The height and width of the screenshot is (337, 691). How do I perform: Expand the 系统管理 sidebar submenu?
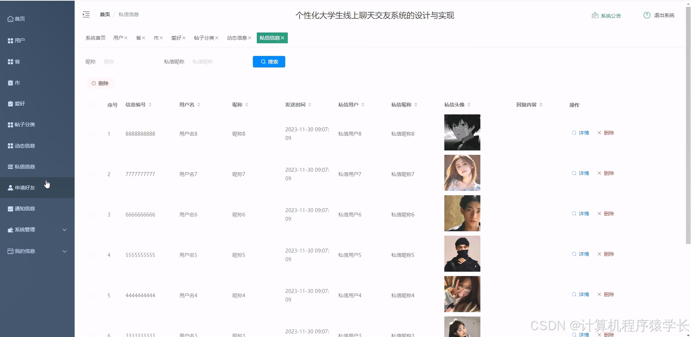pos(37,229)
